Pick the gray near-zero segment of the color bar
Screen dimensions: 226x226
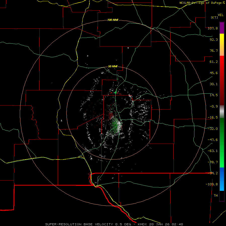pyautogui.click(x=222, y=112)
